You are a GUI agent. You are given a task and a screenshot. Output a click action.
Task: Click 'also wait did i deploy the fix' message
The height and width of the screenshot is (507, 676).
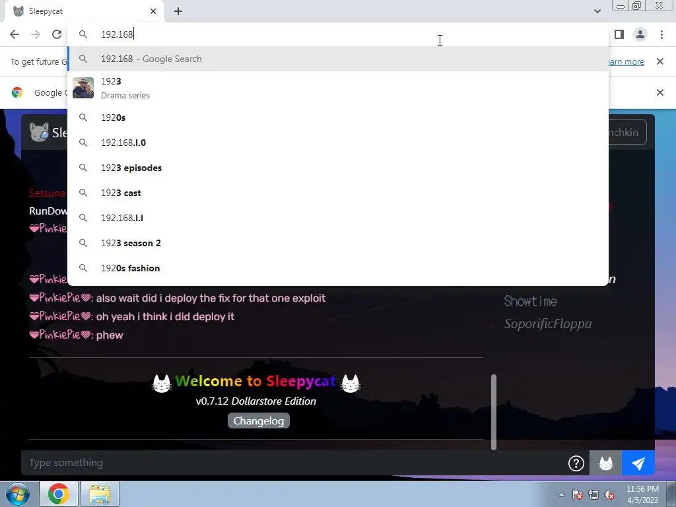coord(211,298)
